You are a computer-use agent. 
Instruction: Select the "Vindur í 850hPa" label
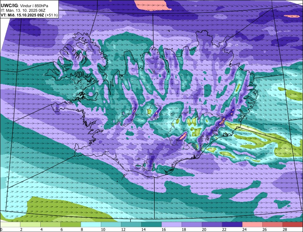coord(34,6)
